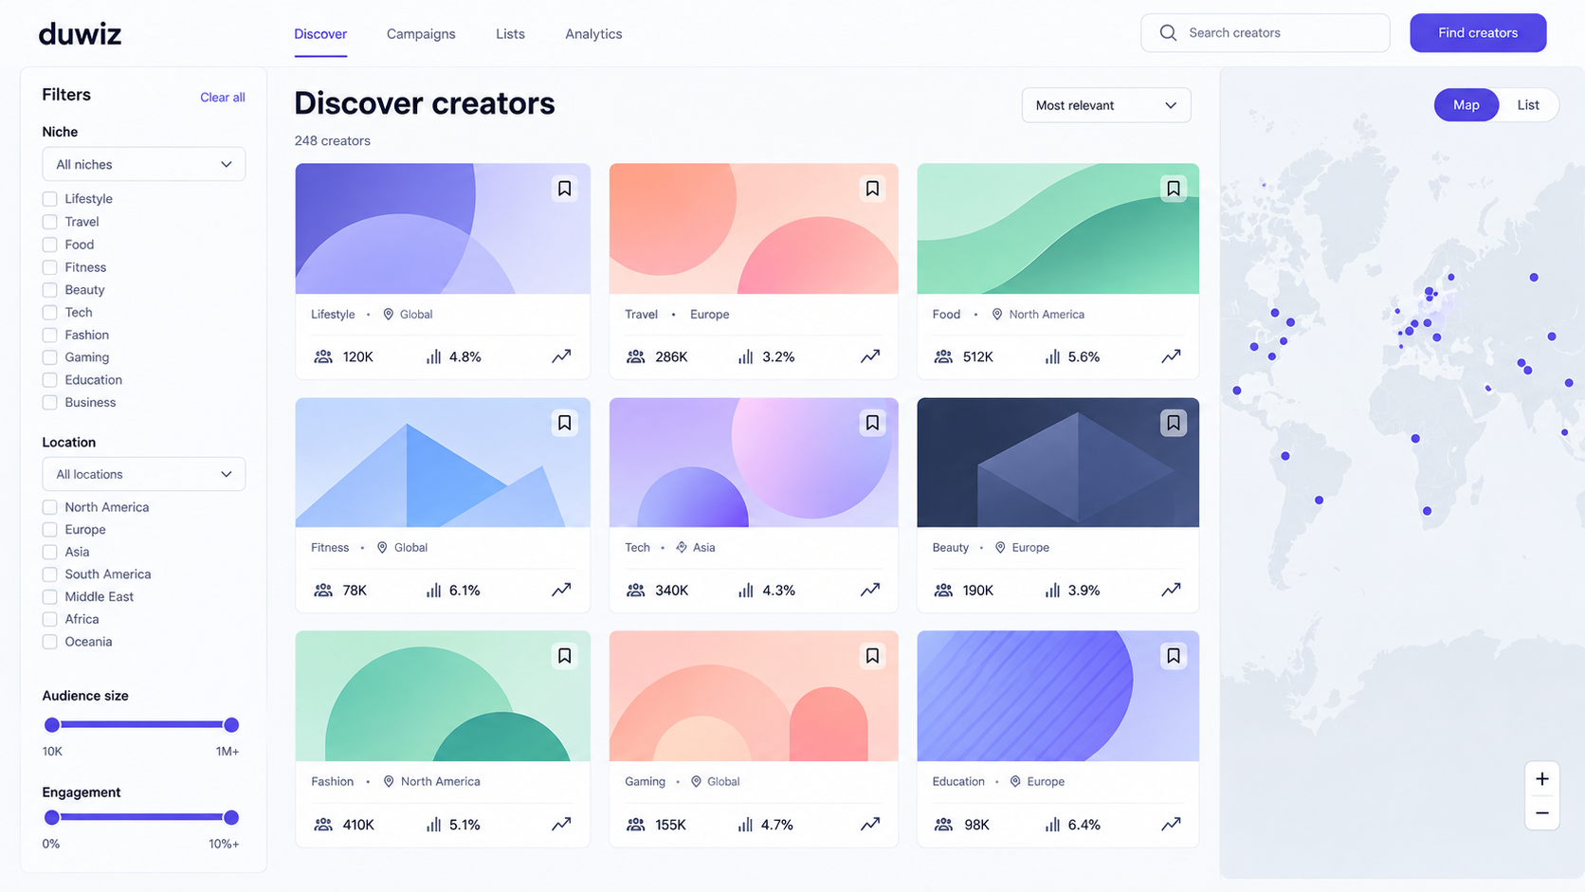Tick the Asia location checkbox
The image size is (1585, 892).
[49, 552]
